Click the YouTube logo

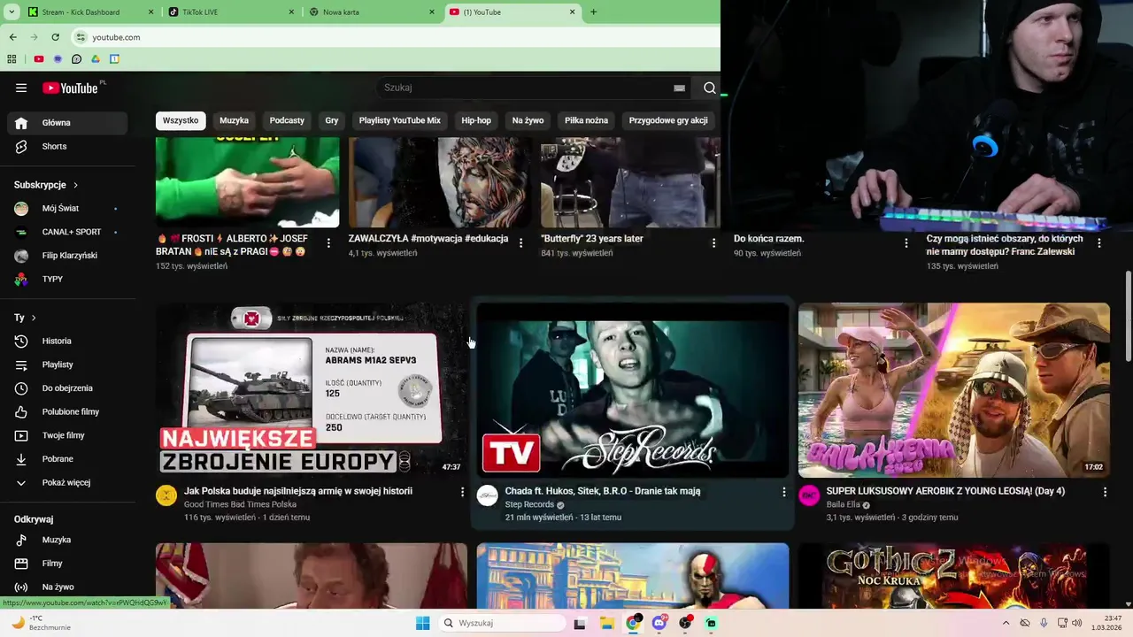71,88
